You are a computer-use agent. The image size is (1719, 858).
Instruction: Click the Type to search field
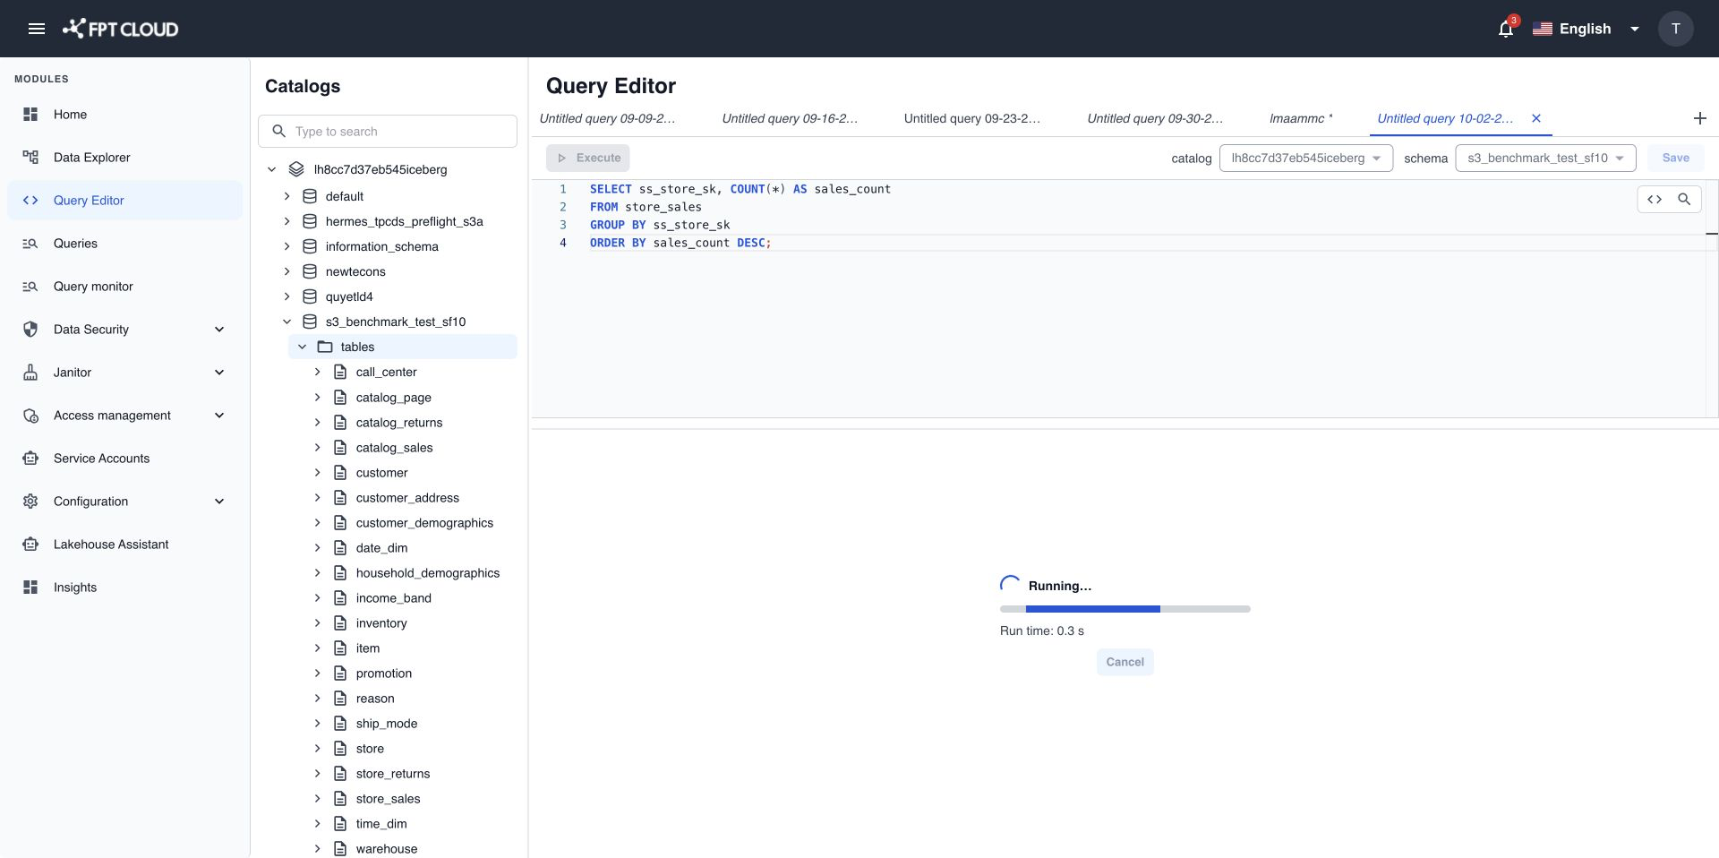(x=388, y=132)
